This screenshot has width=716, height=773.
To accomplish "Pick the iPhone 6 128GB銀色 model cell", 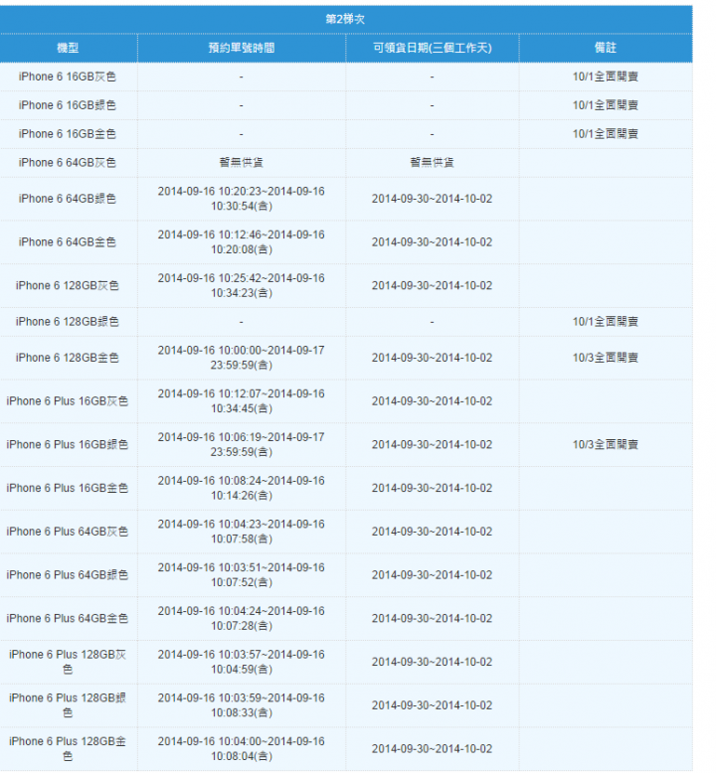I will (x=68, y=322).
